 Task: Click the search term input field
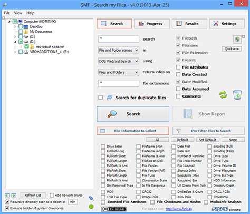click(x=119, y=39)
